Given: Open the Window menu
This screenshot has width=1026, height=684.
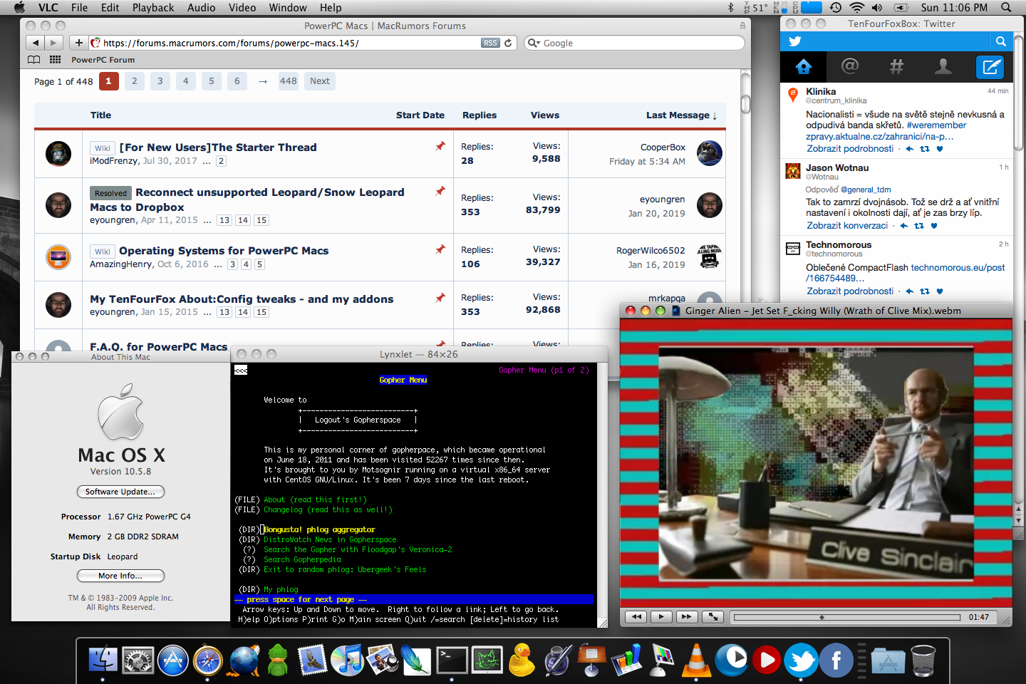Looking at the screenshot, I should pyautogui.click(x=288, y=7).
